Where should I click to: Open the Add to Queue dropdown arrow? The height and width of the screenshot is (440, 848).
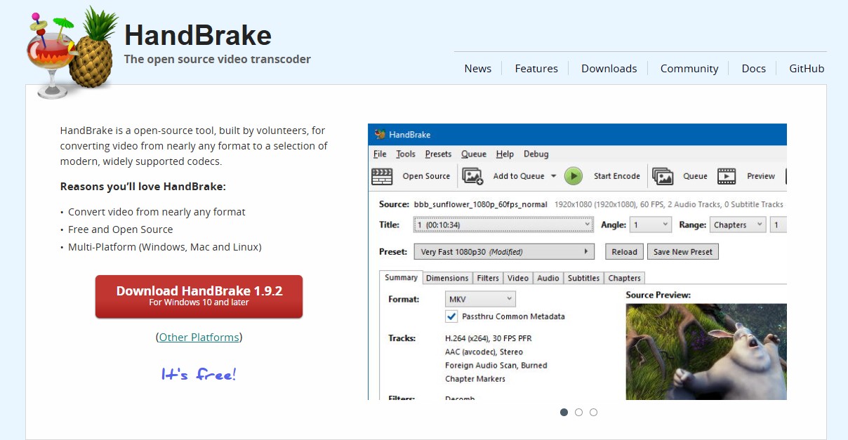tap(553, 176)
